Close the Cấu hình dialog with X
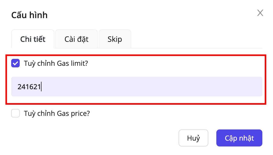The image size is (273, 155). point(260,13)
